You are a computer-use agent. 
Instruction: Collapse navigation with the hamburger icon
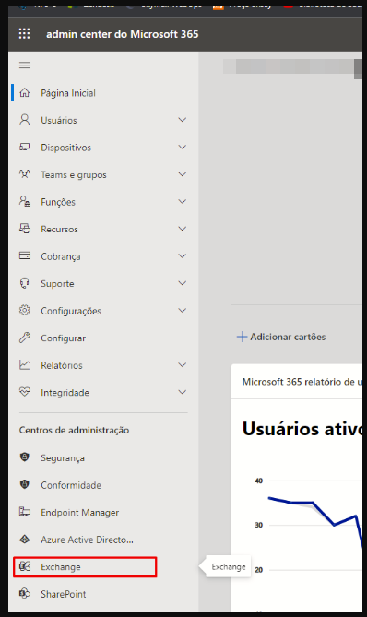[25, 65]
